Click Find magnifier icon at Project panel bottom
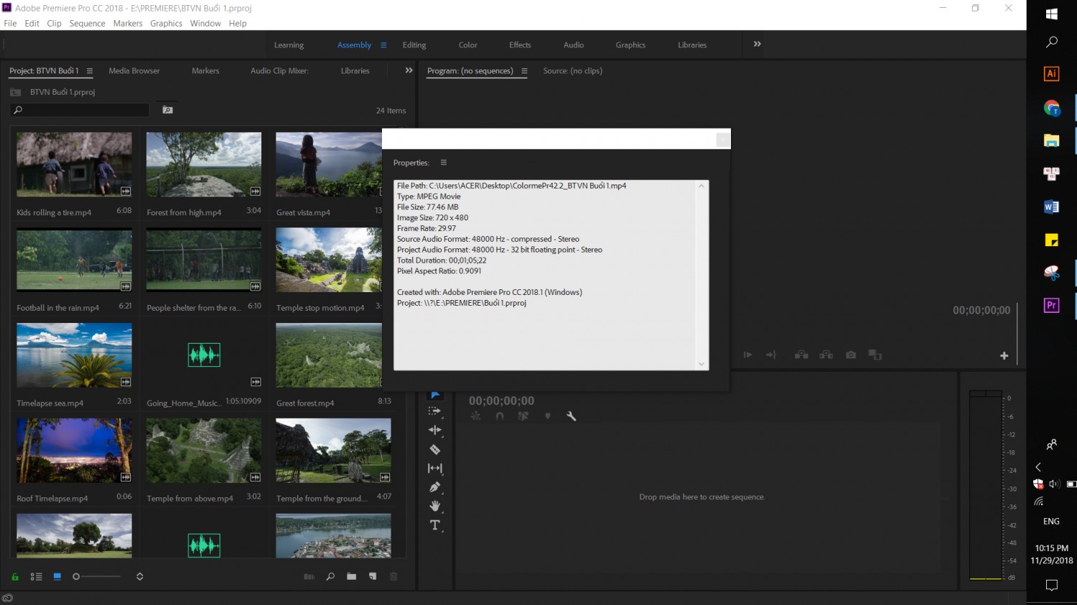This screenshot has width=1077, height=605. pos(330,576)
